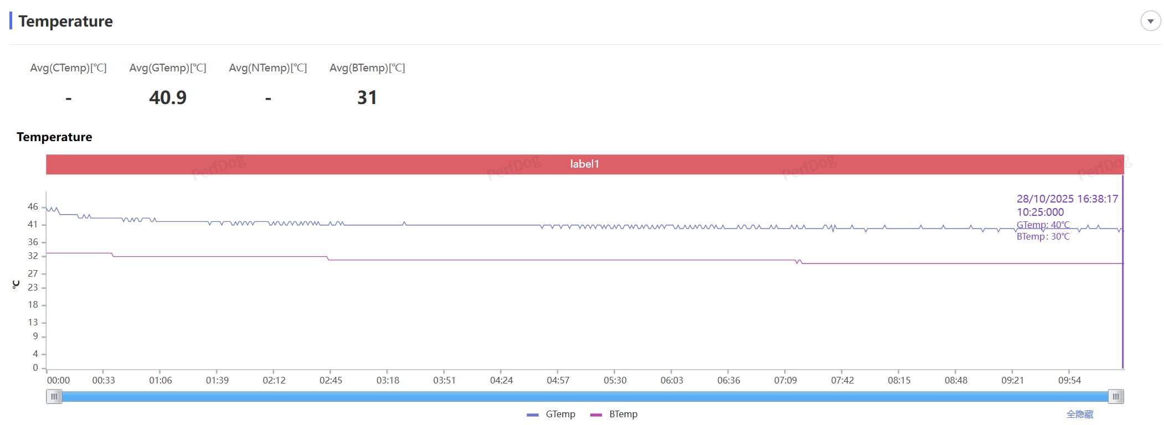This screenshot has height=425, width=1164.
Task: Click the right handle of the range slider
Action: pos(1116,397)
